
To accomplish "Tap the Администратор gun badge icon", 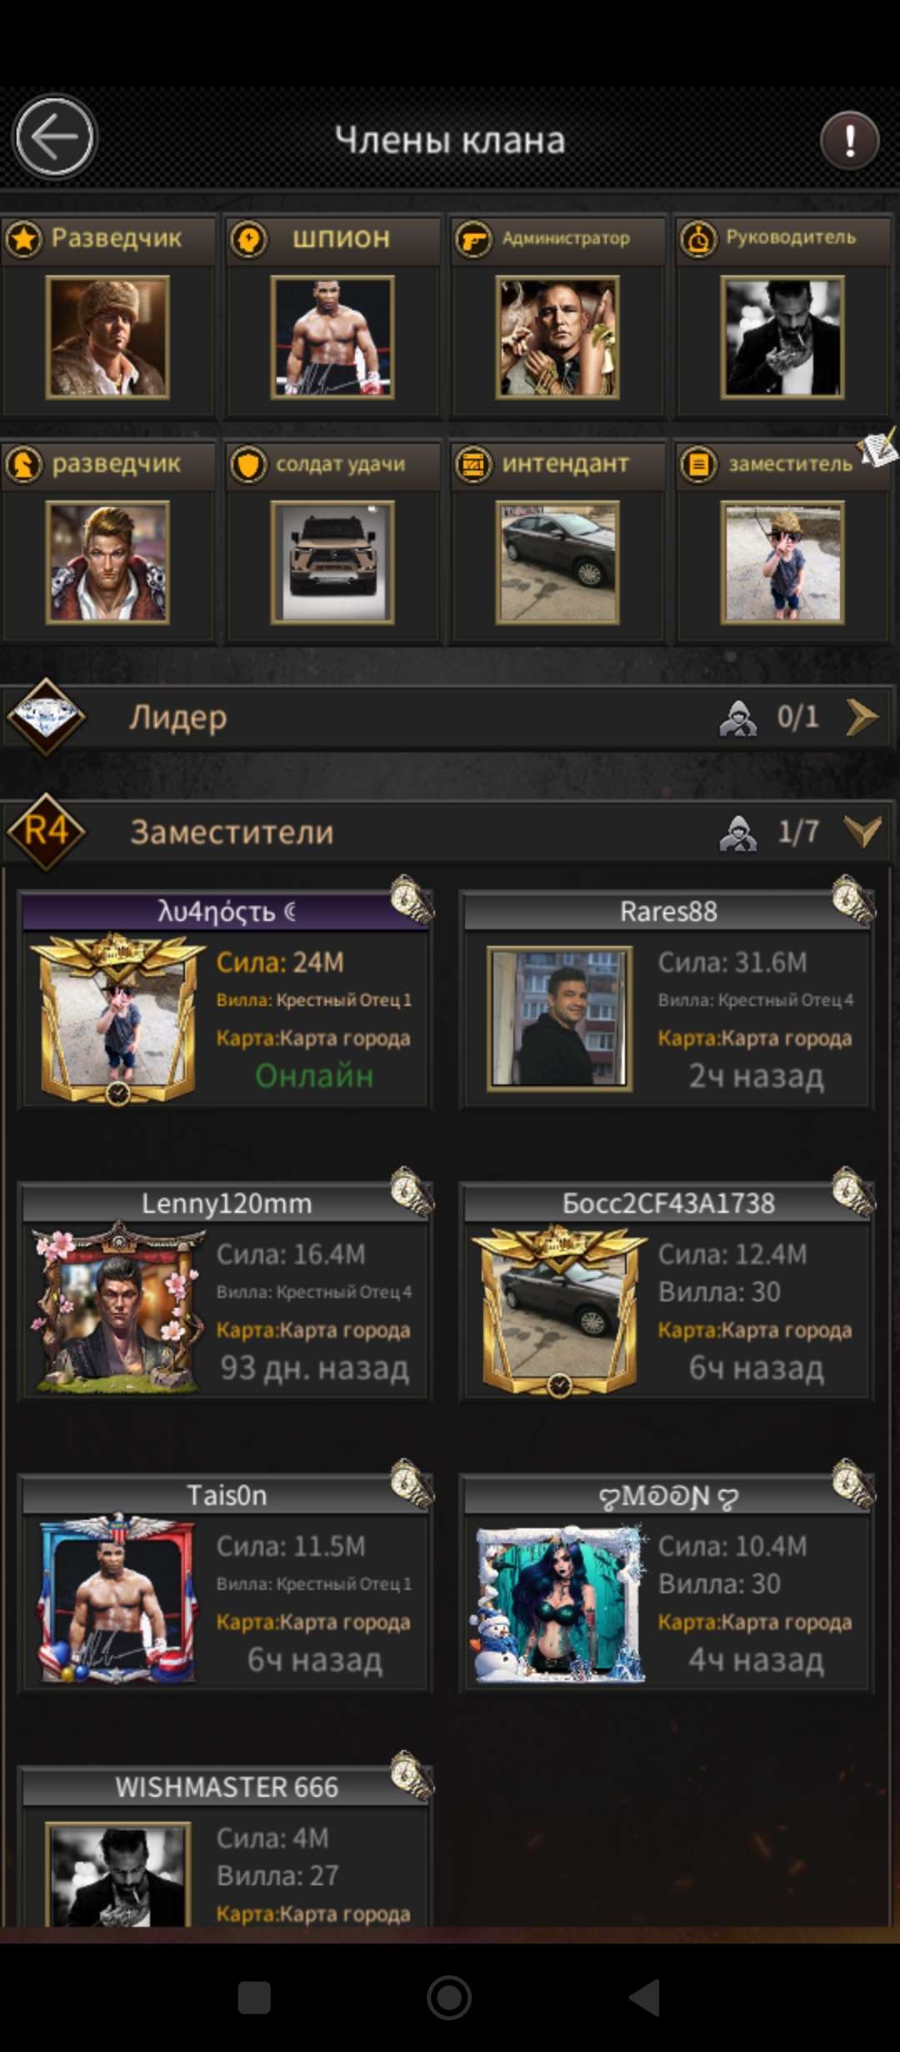I will [473, 239].
